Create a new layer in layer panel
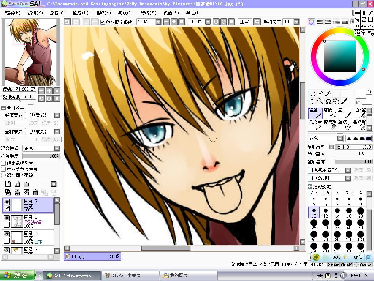Image resolution: width=374 pixels, height=281 pixels. coord(8,184)
